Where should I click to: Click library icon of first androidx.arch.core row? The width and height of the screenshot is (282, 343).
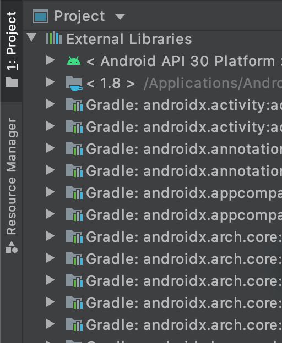[74, 237]
